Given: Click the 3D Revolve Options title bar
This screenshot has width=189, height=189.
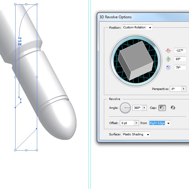Looking at the screenshot, I should [x=144, y=17].
